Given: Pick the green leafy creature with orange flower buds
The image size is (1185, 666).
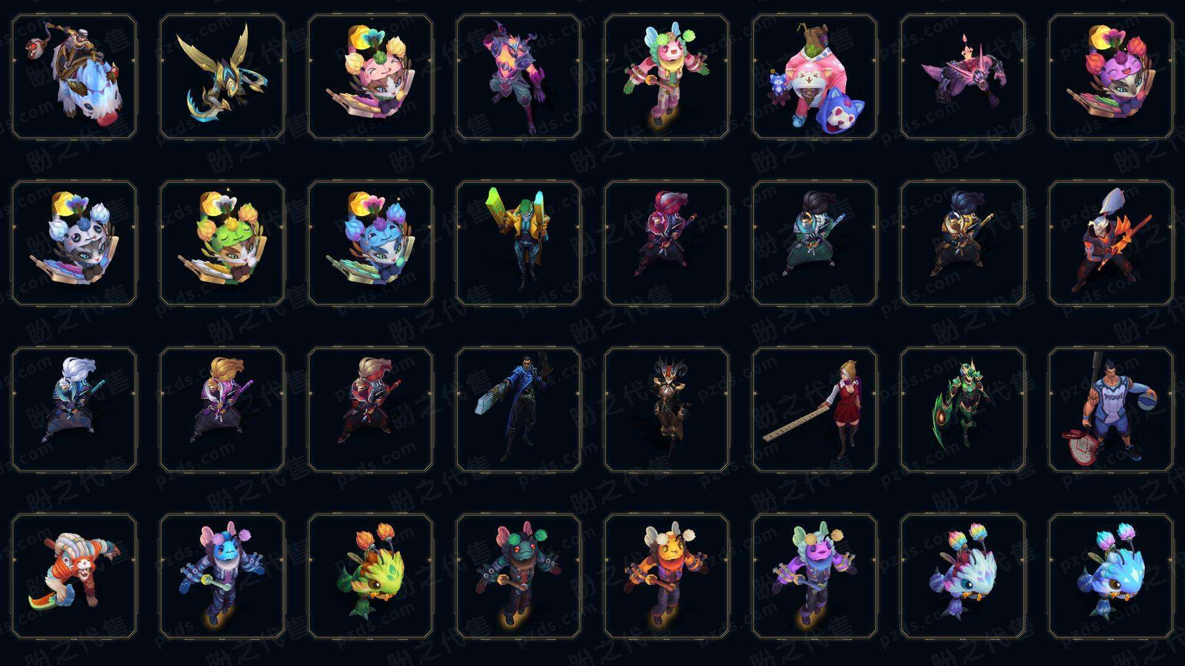Looking at the screenshot, I should pos(370,576).
